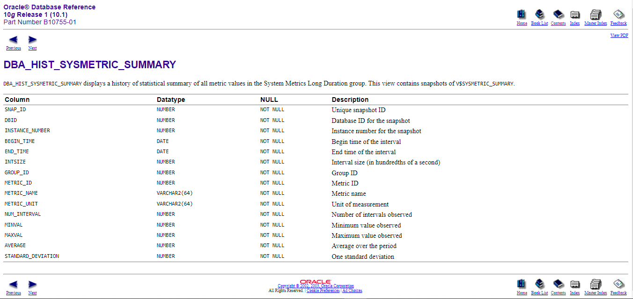Image resolution: width=633 pixels, height=299 pixels.
Task: Click the bottom Master Index icon
Action: tap(596, 284)
